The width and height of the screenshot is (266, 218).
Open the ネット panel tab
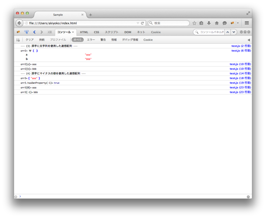tap(141, 32)
